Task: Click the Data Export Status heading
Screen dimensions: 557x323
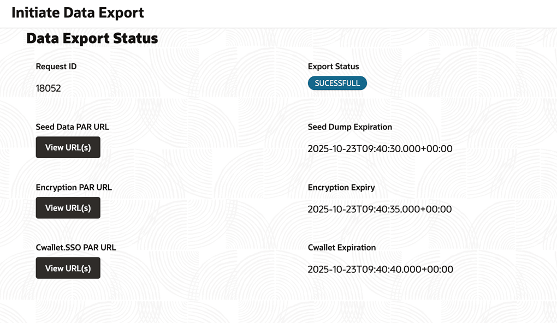Action: (x=92, y=39)
